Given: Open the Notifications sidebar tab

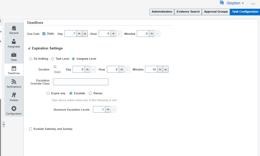Looking at the screenshot, I should coord(14,83).
